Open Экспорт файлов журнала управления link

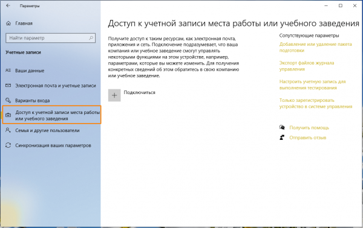[x=307, y=66]
